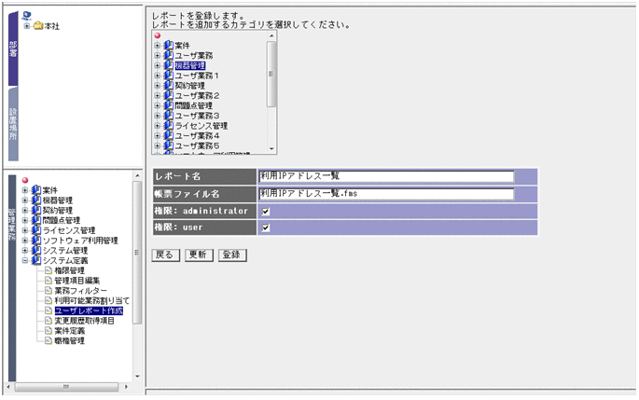Click the book icon beside ユーザ業務3

pyautogui.click(x=168, y=116)
